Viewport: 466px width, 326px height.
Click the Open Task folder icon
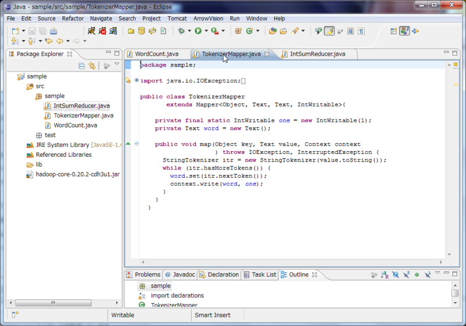point(284,31)
